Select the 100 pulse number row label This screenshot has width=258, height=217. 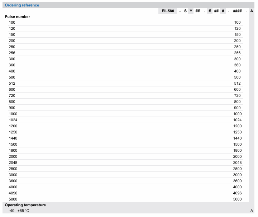(x=12, y=23)
